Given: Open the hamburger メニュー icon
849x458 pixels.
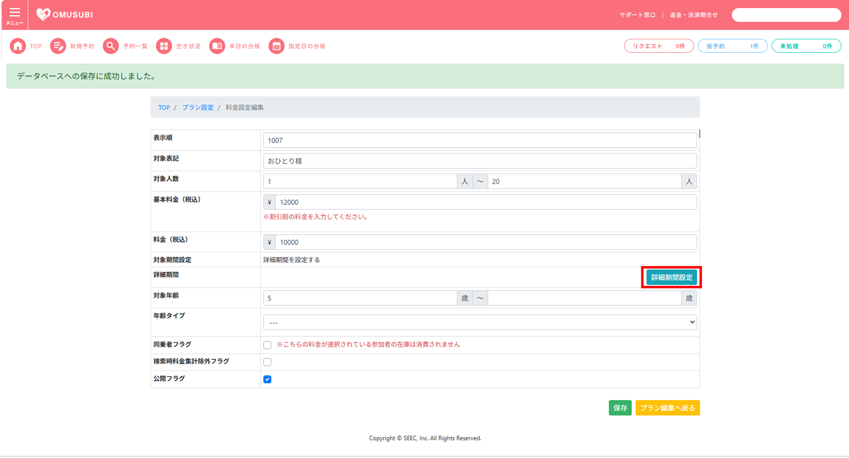Looking at the screenshot, I should point(14,15).
